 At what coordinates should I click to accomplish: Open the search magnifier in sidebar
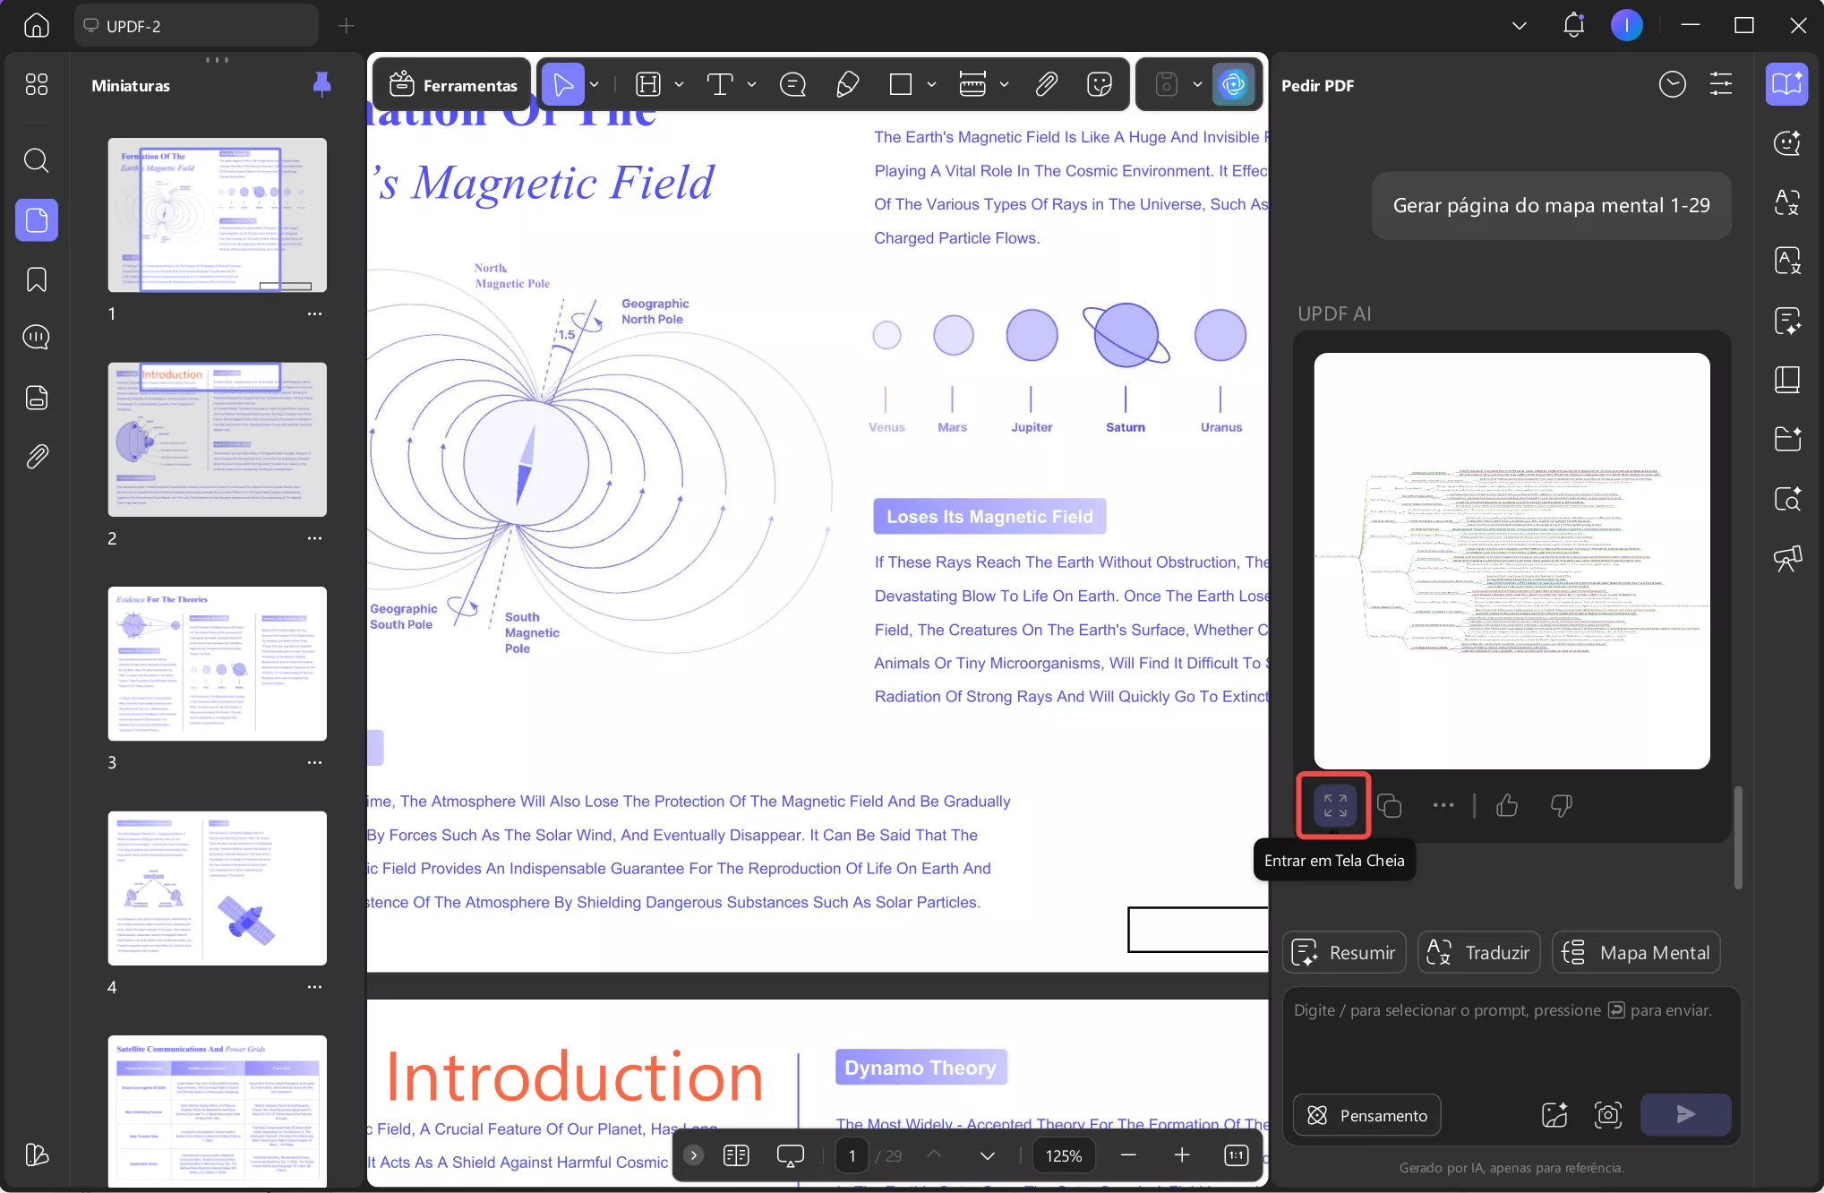37,161
